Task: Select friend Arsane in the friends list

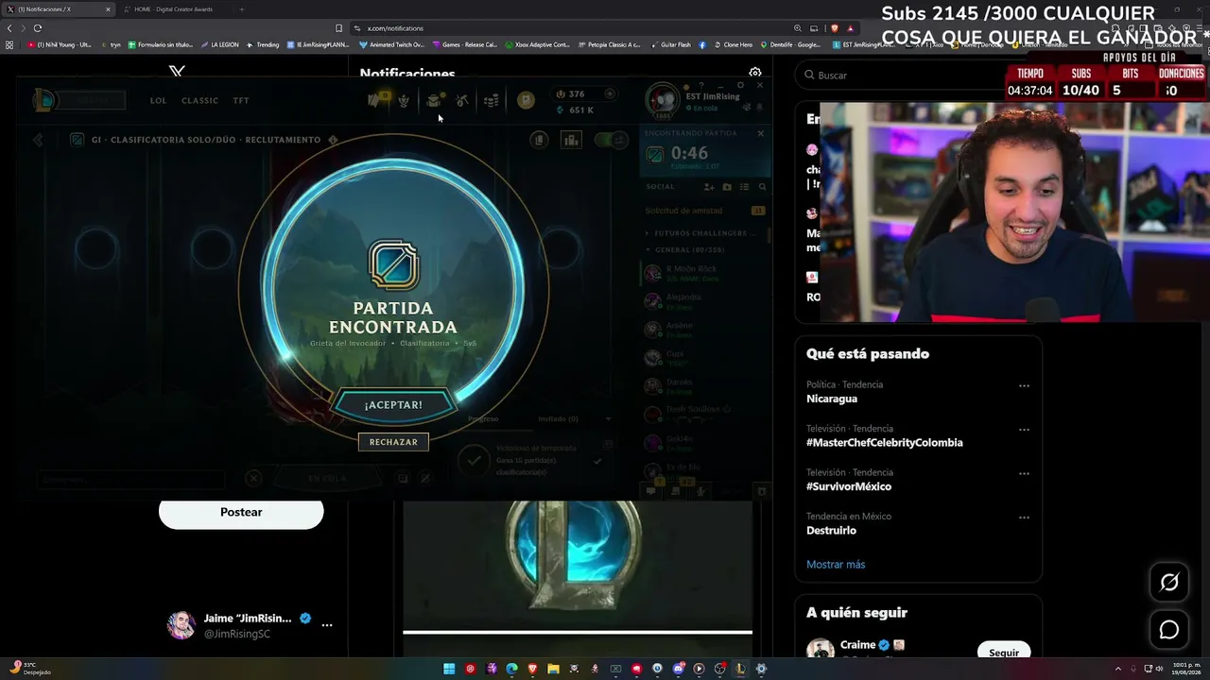Action: coord(704,329)
